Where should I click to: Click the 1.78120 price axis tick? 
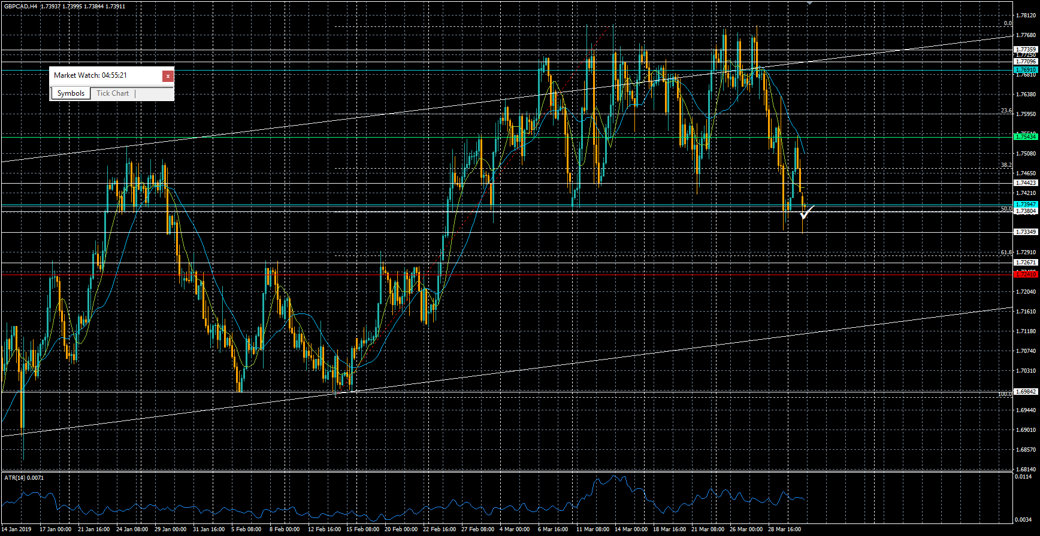[x=1027, y=16]
